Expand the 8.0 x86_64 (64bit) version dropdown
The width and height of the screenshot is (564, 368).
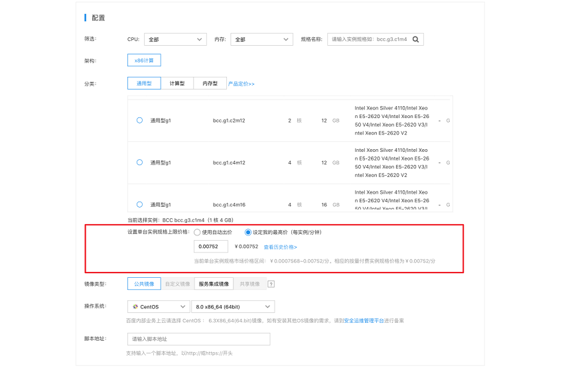point(232,307)
